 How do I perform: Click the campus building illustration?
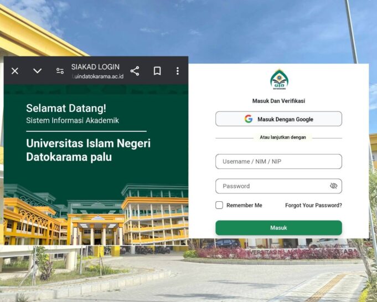tap(96, 214)
